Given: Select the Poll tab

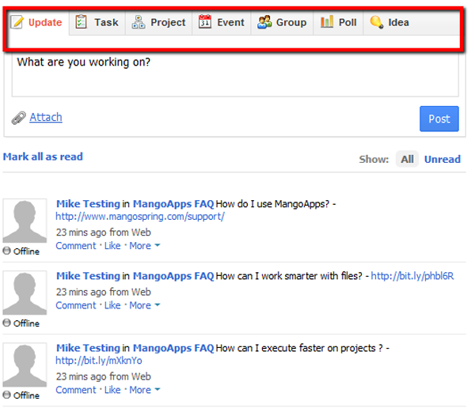Looking at the screenshot, I should coord(338,22).
